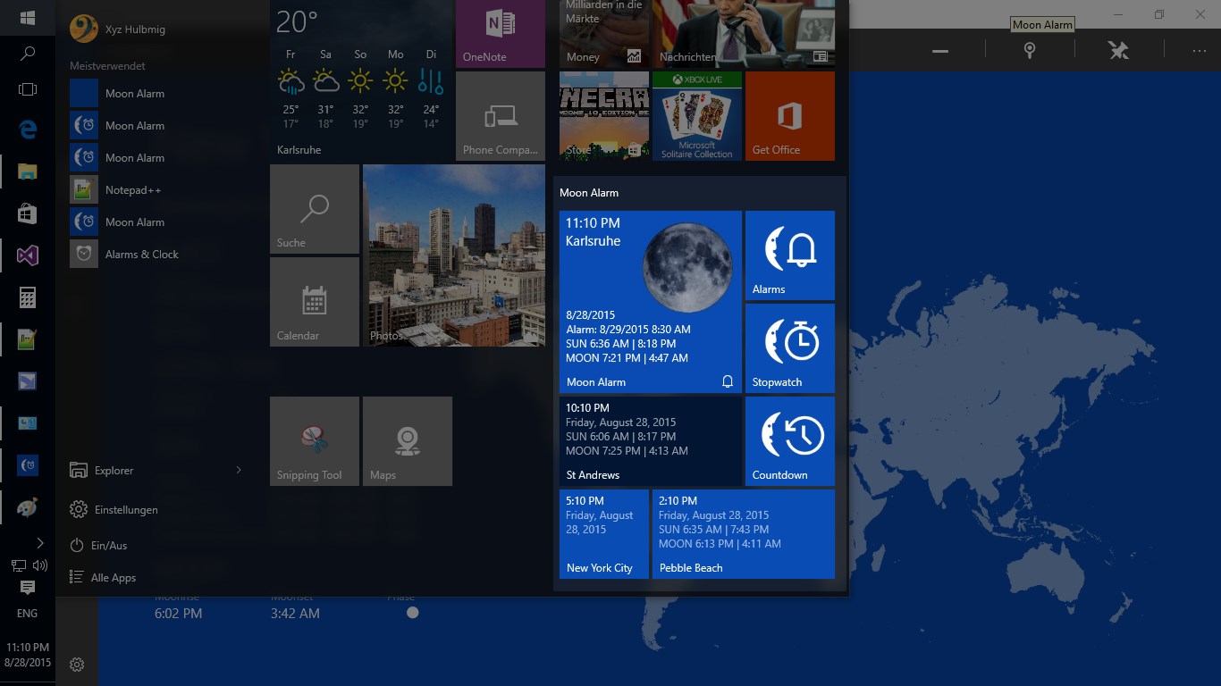This screenshot has width=1221, height=686.
Task: Open the Alarms tile in Moon Alarm group
Action: [x=789, y=255]
